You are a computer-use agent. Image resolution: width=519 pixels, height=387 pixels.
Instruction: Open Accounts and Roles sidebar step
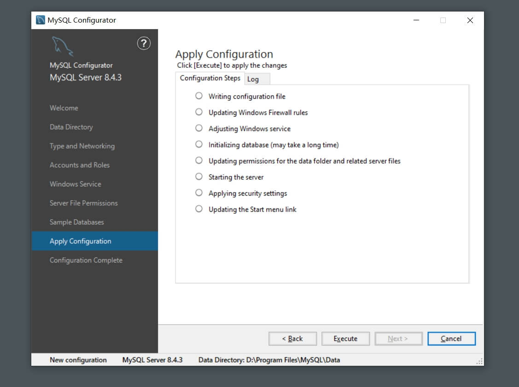79,165
